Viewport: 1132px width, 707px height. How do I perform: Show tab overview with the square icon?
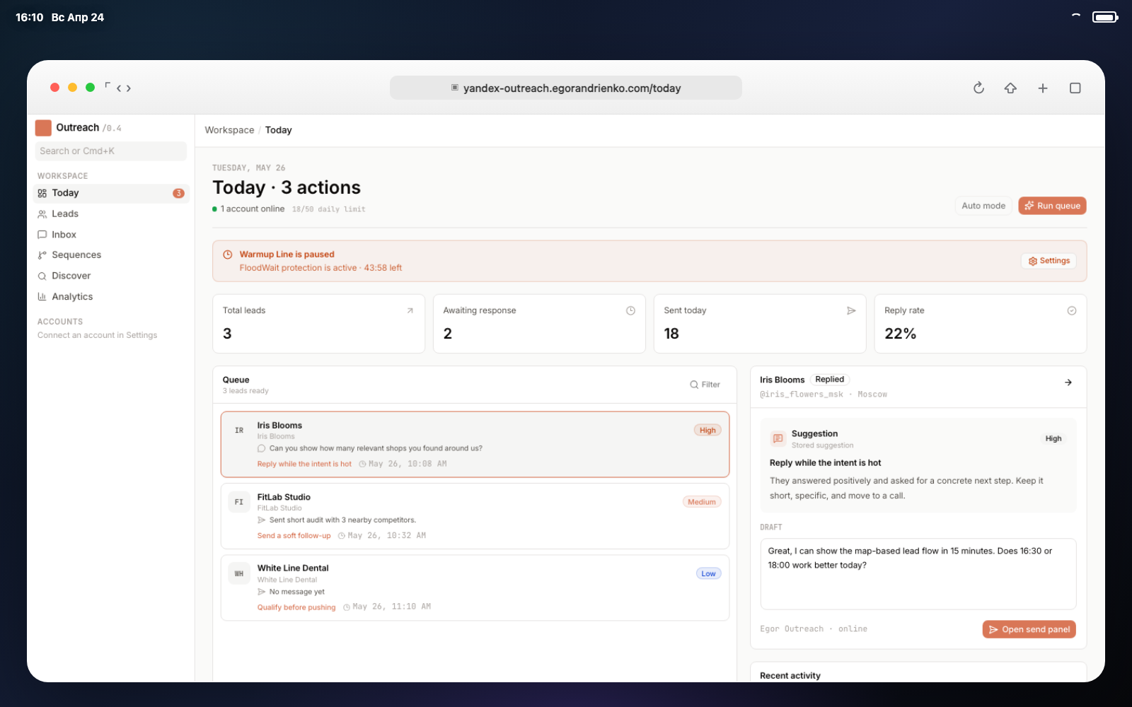click(x=1075, y=88)
